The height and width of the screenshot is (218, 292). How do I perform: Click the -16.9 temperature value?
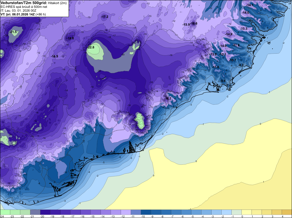pyautogui.click(x=54, y=56)
